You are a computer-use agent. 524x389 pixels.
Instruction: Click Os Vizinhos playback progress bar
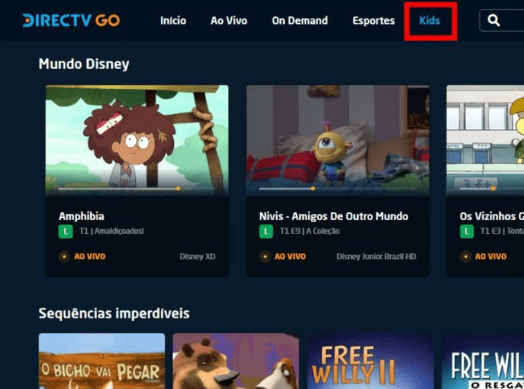click(492, 189)
